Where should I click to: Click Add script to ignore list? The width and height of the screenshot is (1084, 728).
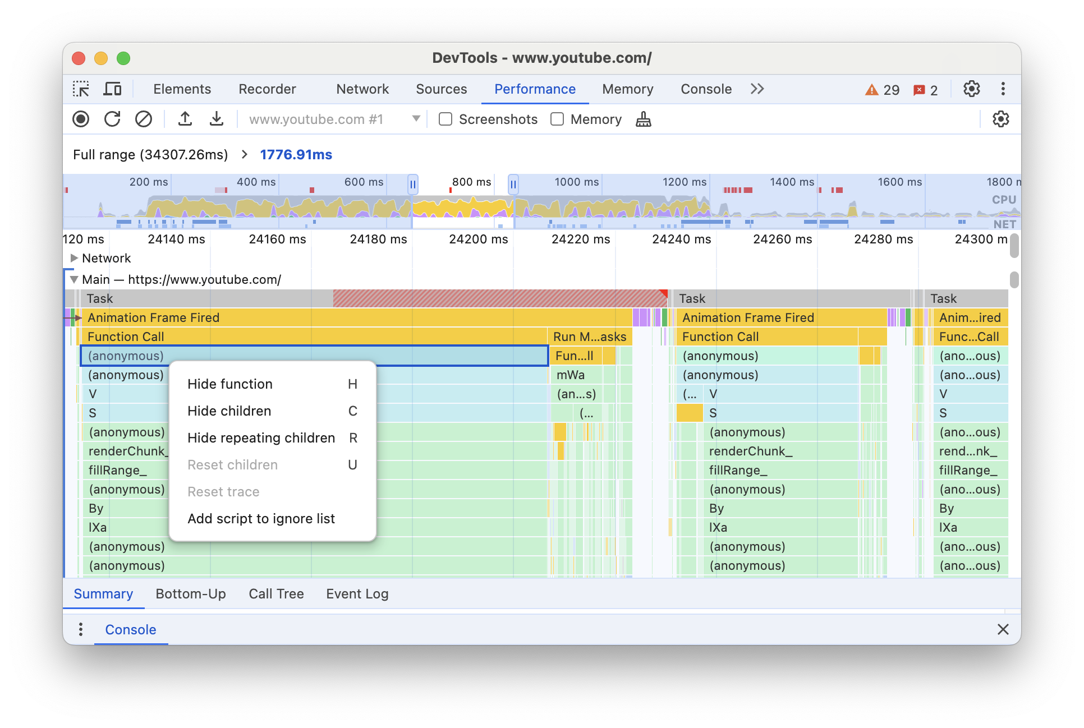click(261, 518)
